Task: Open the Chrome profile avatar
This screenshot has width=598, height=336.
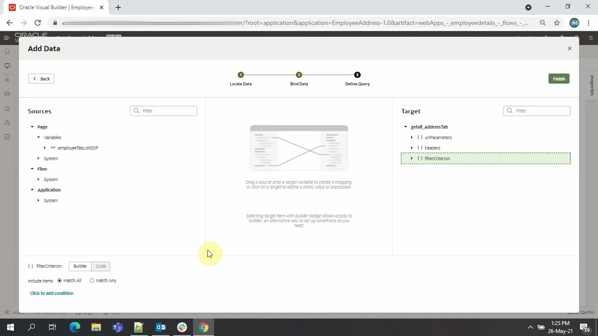Action: 575,22
